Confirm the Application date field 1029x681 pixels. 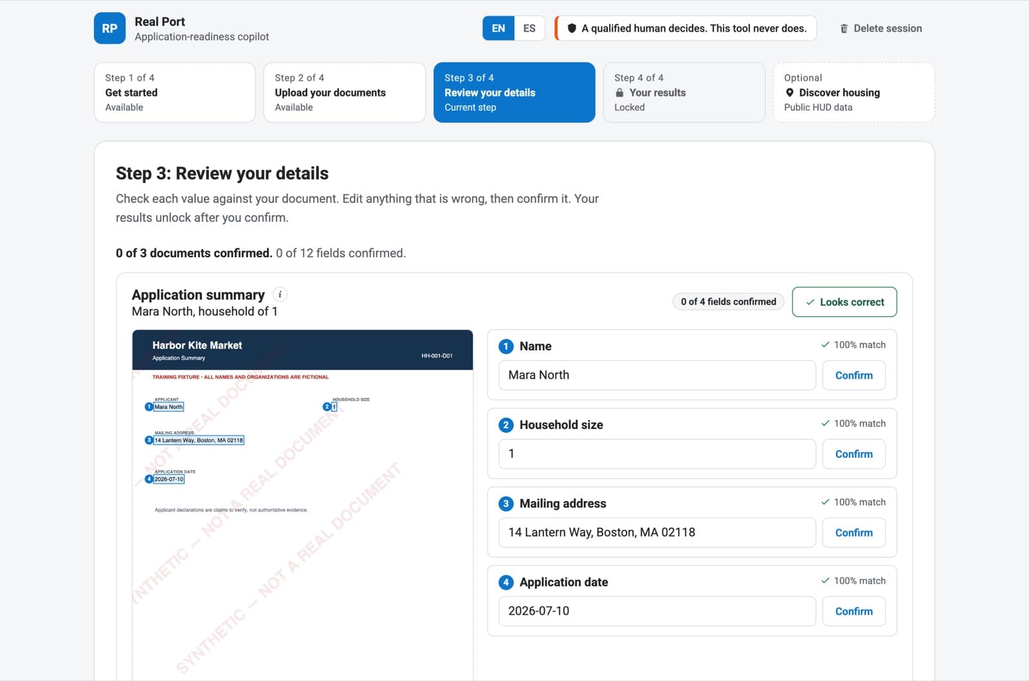(854, 611)
